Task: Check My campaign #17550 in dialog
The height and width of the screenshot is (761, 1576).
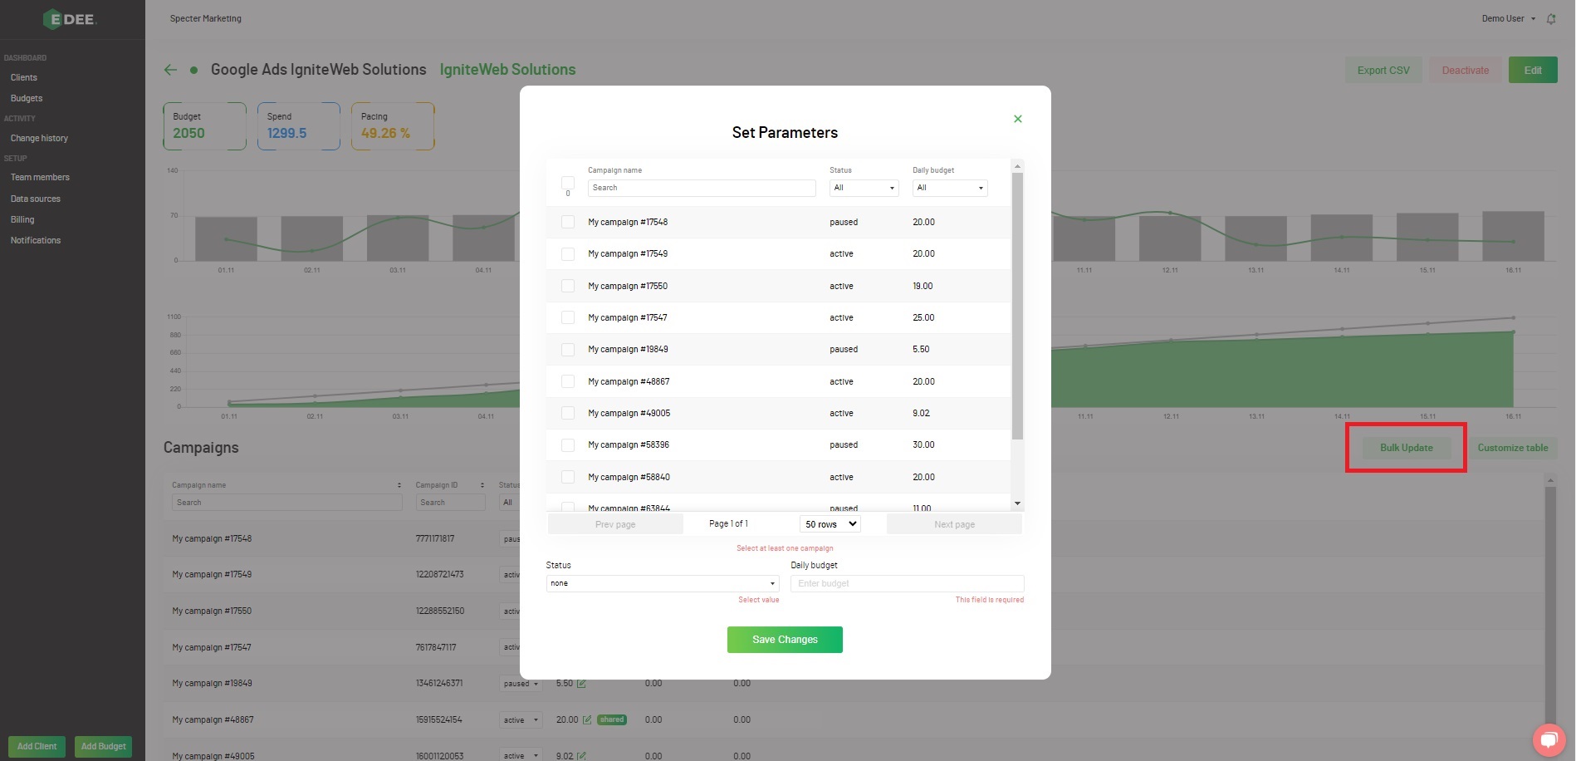Action: click(x=568, y=286)
